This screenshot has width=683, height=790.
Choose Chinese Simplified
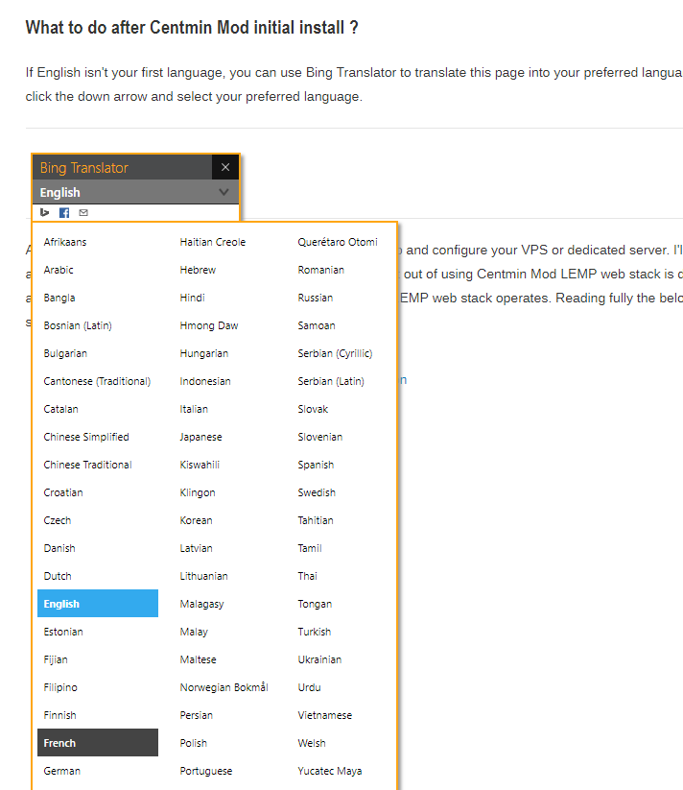tap(86, 437)
